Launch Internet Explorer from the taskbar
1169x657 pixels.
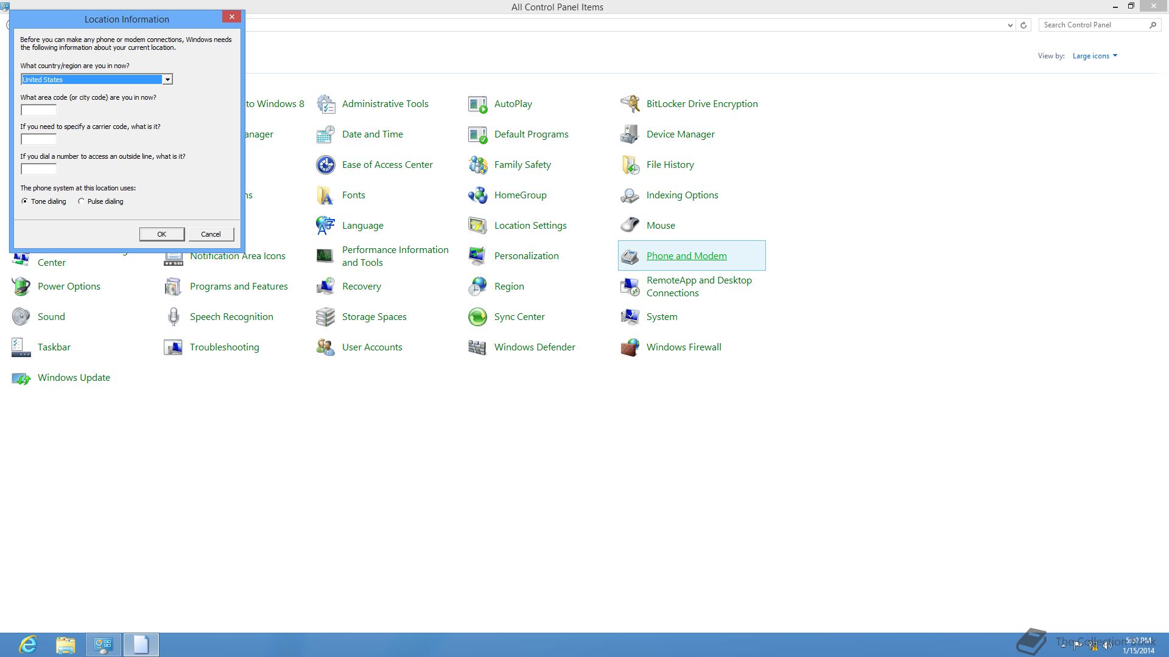coord(28,645)
